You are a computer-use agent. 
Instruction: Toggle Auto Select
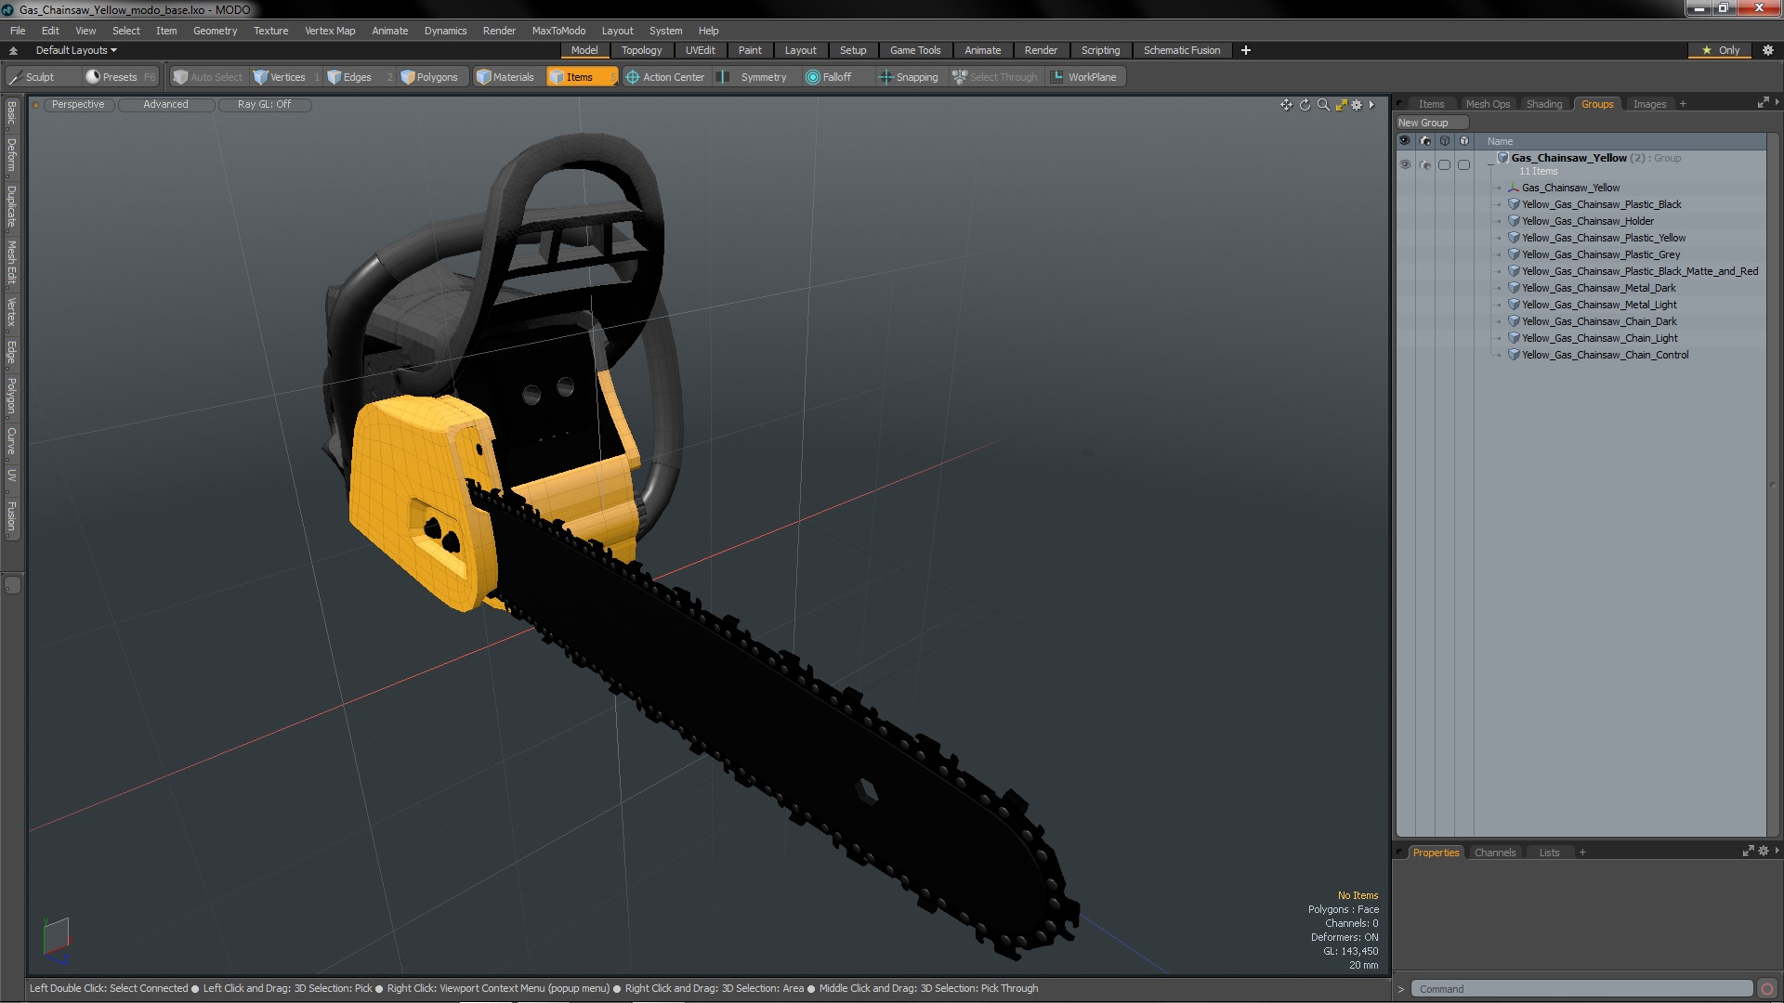(207, 77)
